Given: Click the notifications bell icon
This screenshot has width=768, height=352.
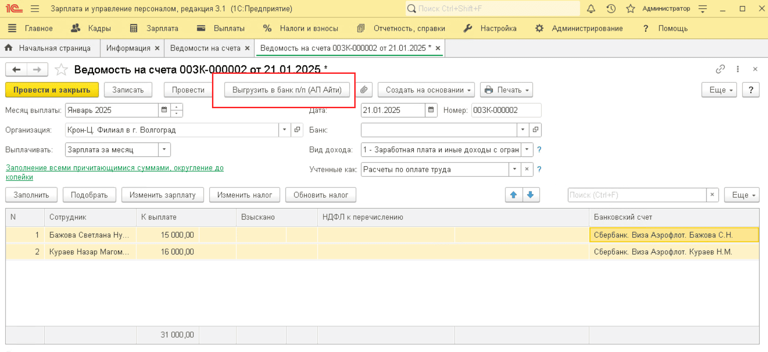Looking at the screenshot, I should [x=591, y=8].
